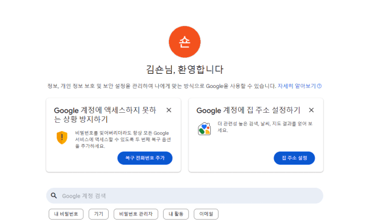This screenshot has height=222, width=378.
Task: Click the recovery option description text
Action: pyautogui.click(x=123, y=139)
